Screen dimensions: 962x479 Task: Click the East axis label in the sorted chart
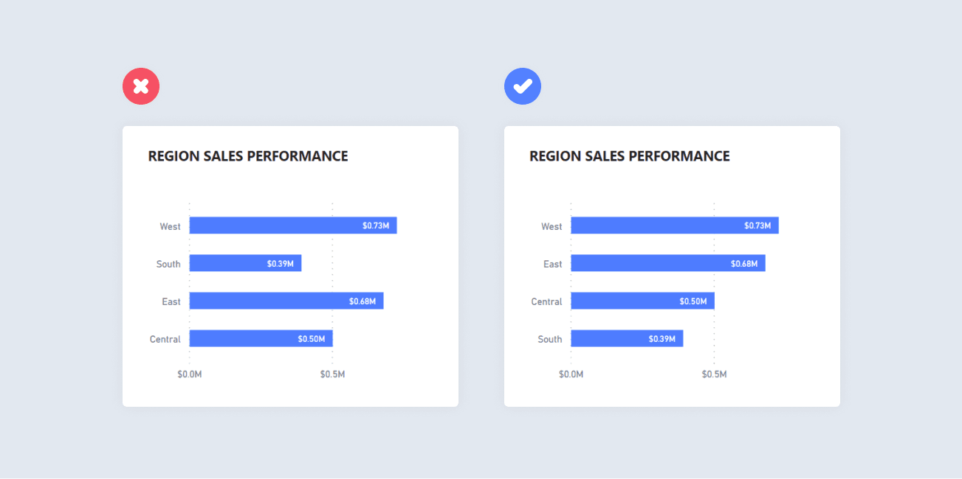[553, 264]
